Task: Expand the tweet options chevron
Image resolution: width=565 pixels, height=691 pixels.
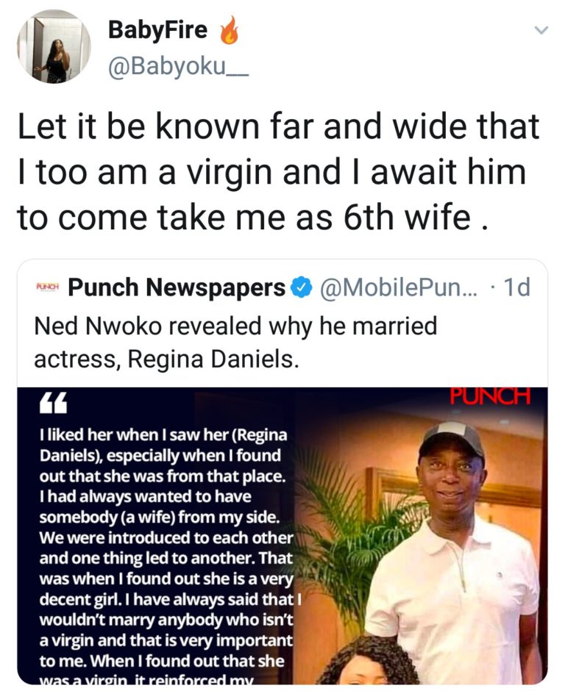Action: 541,30
